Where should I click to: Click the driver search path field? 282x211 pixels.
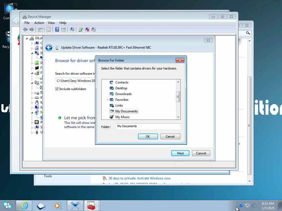click(x=75, y=81)
